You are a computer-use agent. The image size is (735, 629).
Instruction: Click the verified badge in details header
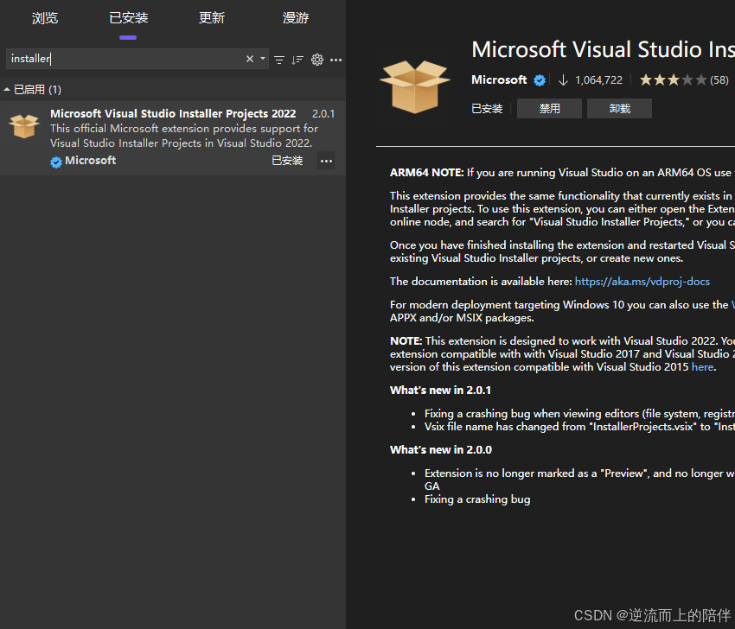pos(540,80)
